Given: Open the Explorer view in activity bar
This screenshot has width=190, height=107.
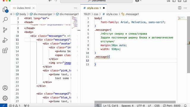Looking at the screenshot, I should pos(5,10).
